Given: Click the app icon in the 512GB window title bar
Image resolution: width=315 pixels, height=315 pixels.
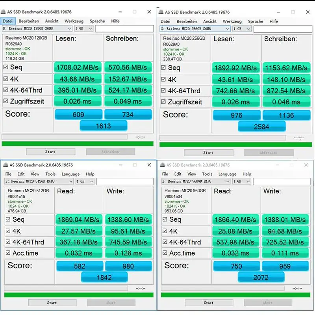Looking at the screenshot, I should [6, 165].
